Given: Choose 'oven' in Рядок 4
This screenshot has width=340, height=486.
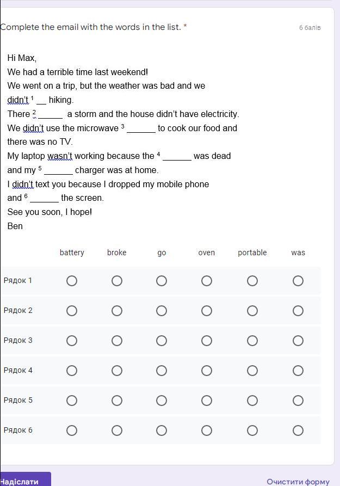Looking at the screenshot, I should click(x=207, y=371).
